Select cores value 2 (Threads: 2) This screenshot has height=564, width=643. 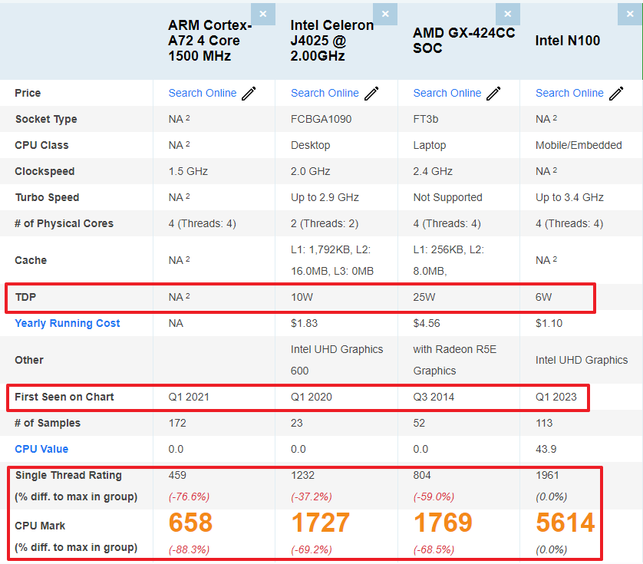click(x=325, y=223)
